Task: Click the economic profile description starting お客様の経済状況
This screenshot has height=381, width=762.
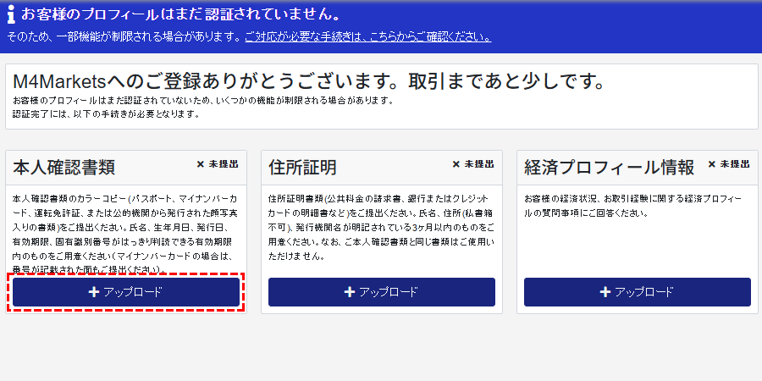Action: click(x=633, y=206)
